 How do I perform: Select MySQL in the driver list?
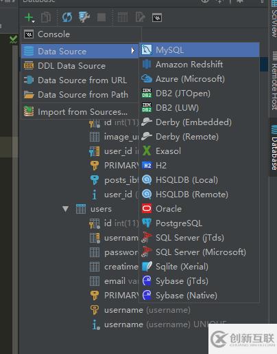click(200, 49)
